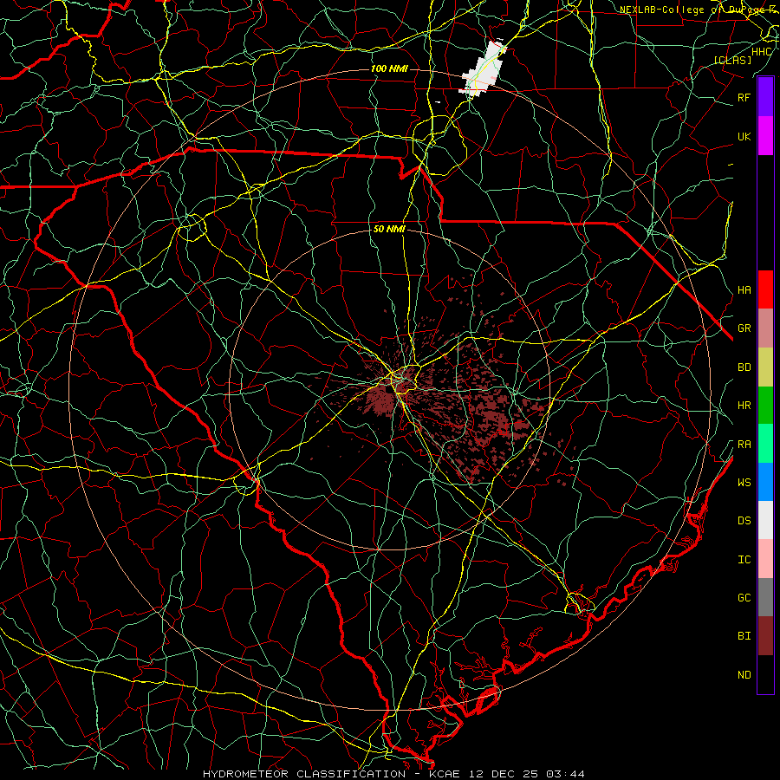Image resolution: width=780 pixels, height=780 pixels.
Task: Click the white dry snow echo patch
Action: [x=483, y=70]
